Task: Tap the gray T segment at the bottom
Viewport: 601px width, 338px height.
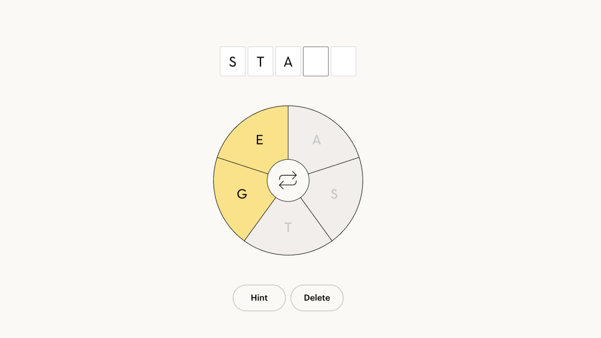Action: pos(288,227)
